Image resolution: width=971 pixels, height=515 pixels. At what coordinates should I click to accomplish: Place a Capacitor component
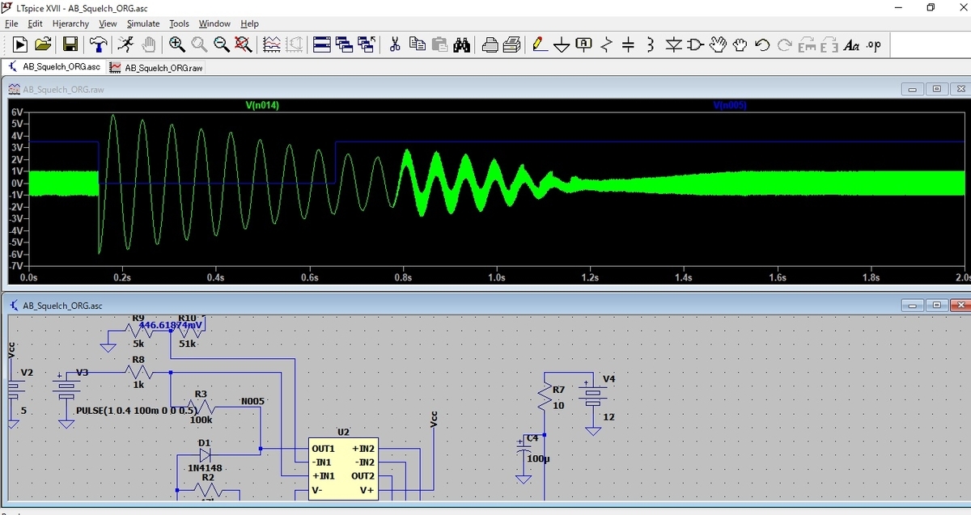[x=627, y=45]
